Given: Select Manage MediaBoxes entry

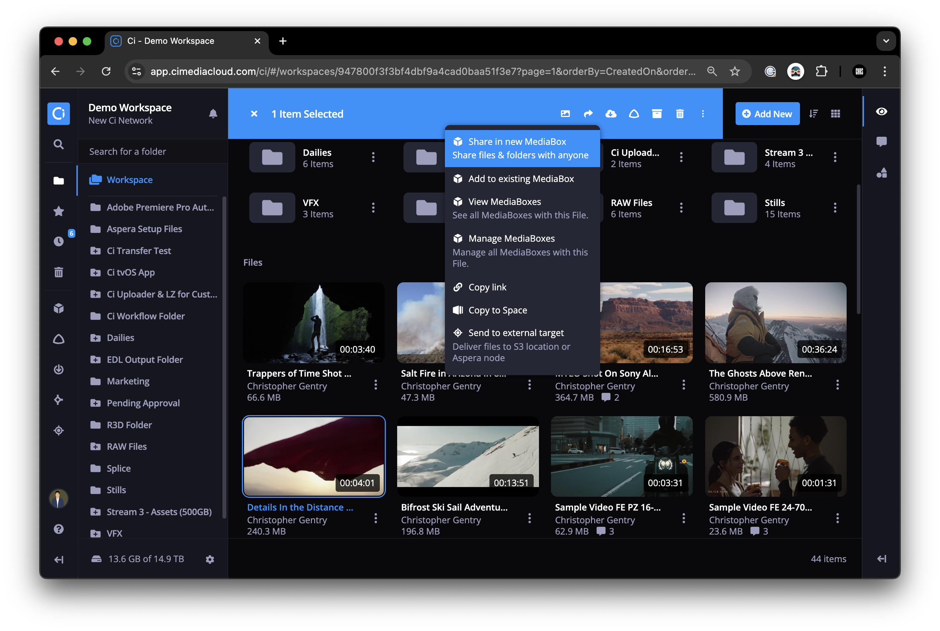Looking at the screenshot, I should pos(522,250).
